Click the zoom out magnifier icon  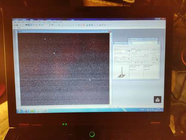click(42, 25)
